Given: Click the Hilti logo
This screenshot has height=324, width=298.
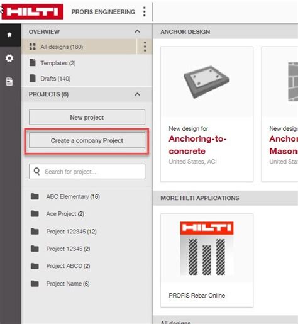Looking at the screenshot, I should pyautogui.click(x=33, y=11).
